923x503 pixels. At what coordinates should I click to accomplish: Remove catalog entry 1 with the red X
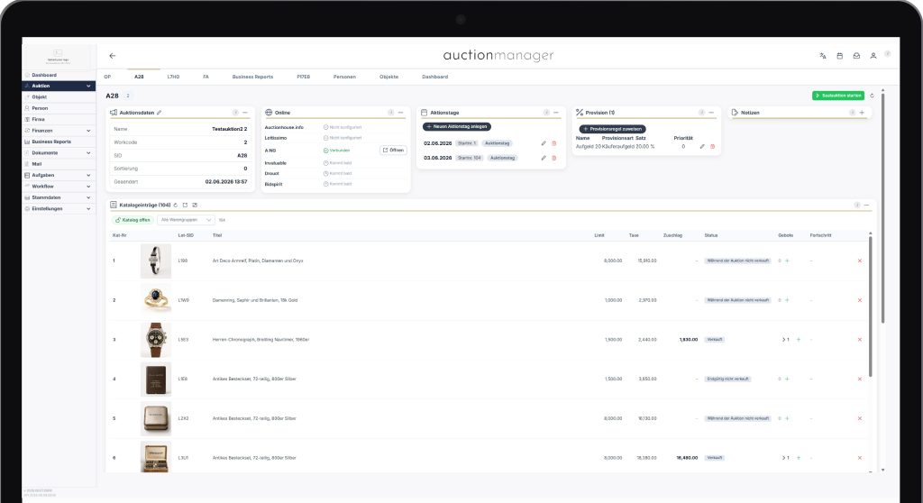pos(859,261)
